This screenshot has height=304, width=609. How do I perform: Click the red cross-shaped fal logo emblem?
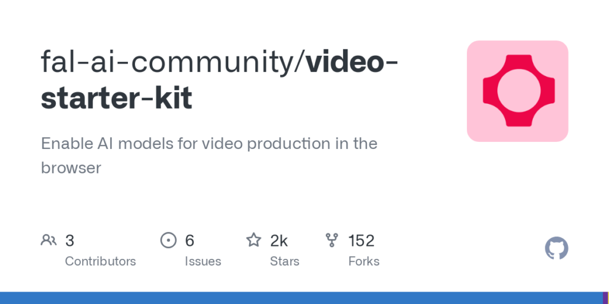519,91
